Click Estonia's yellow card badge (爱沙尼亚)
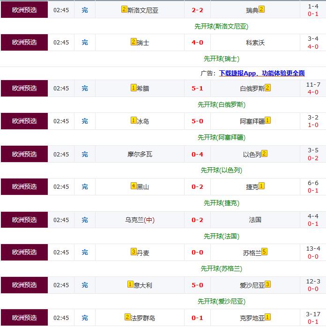This screenshot has height=327, width=326. [267, 284]
